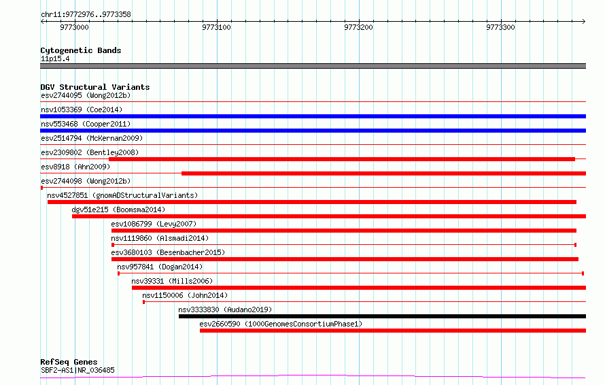
Task: Select the nsv553468 (Cooper2011) blue bar
Action: [313, 131]
